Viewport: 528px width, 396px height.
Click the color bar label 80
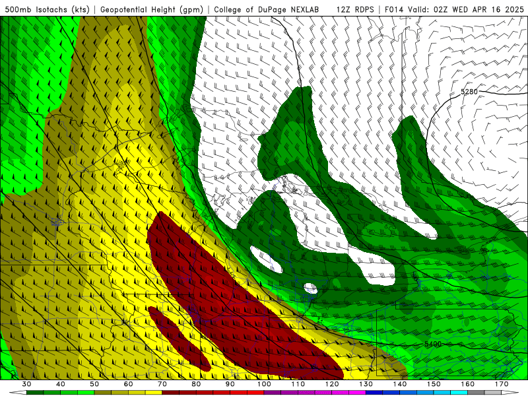(196, 384)
